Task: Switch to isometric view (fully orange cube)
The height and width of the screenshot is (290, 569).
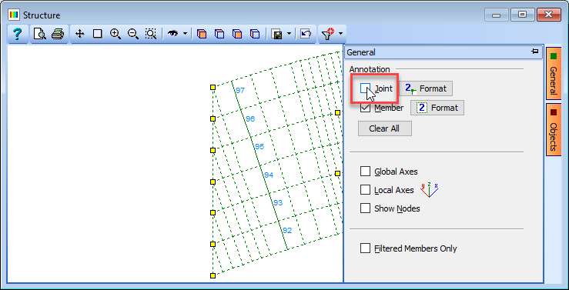Action: (202, 34)
